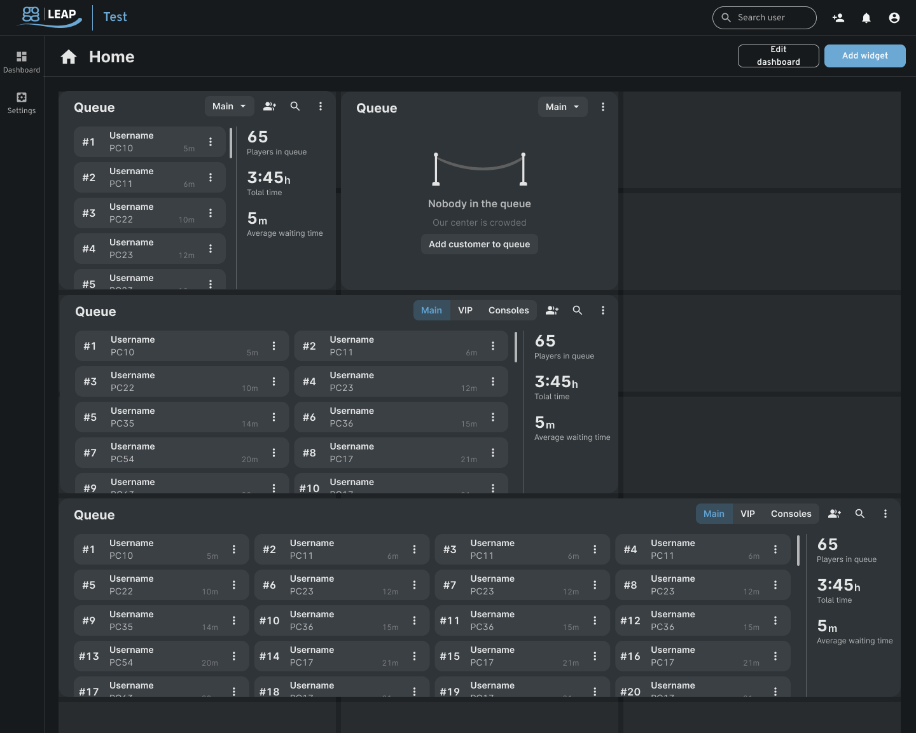Open the user account profile icon
Viewport: 916px width, 733px height.
coord(894,18)
